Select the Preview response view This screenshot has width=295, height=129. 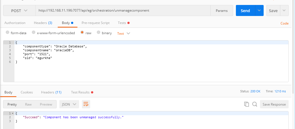click(46, 104)
